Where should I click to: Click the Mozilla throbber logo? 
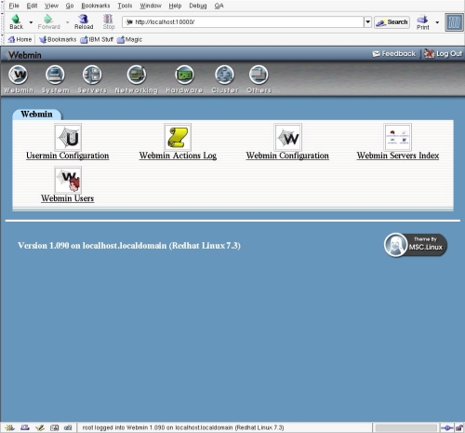[454, 22]
